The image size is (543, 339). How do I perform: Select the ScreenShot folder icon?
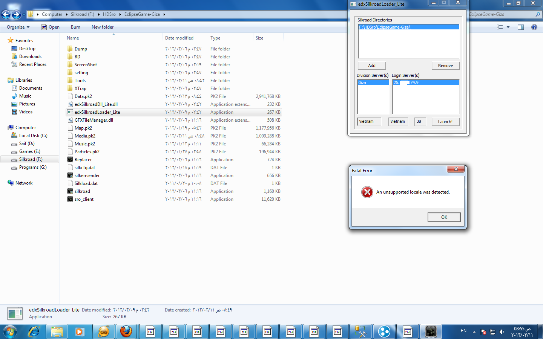coord(70,64)
